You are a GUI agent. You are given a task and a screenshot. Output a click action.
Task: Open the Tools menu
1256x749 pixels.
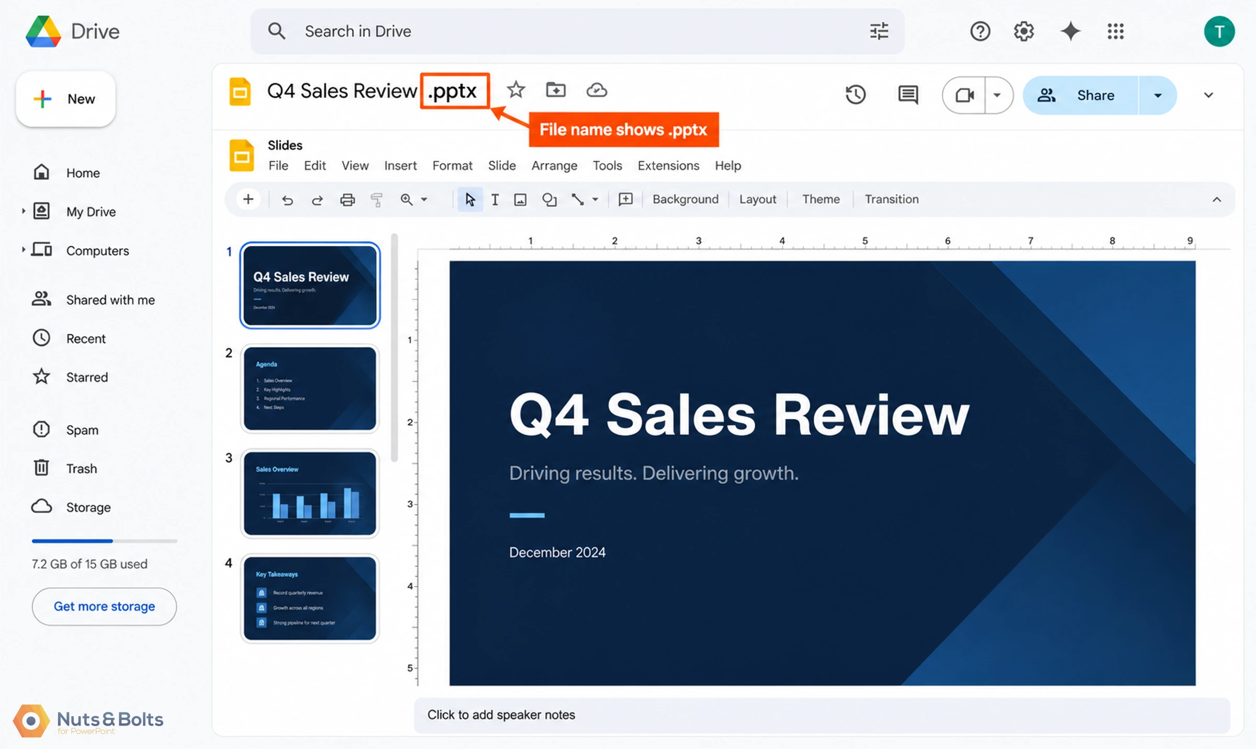click(607, 166)
